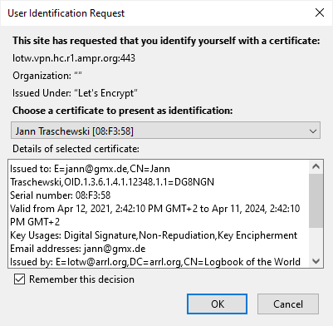
Task: Click the 'Remember this decision' label text
Action: 81,279
